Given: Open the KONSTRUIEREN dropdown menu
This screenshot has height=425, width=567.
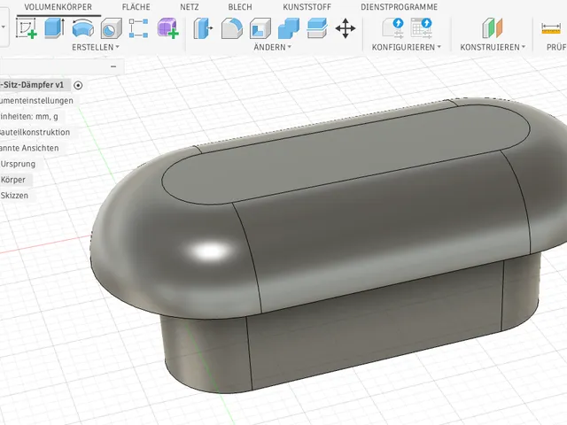Looking at the screenshot, I should click(493, 47).
